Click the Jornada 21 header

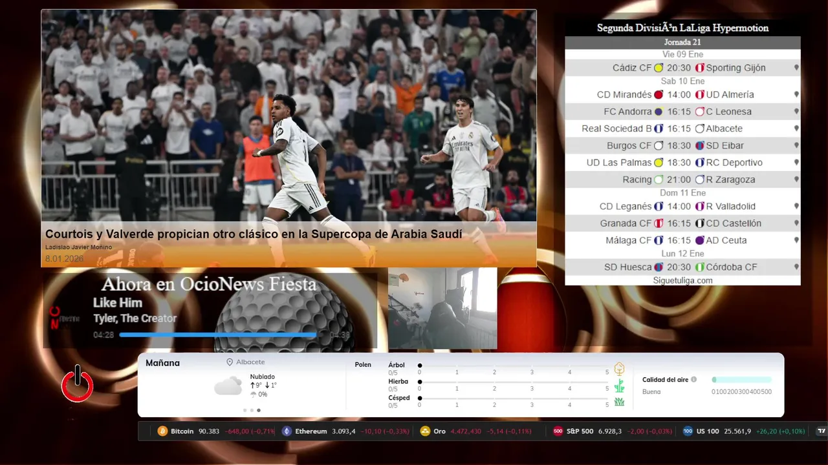tap(682, 42)
